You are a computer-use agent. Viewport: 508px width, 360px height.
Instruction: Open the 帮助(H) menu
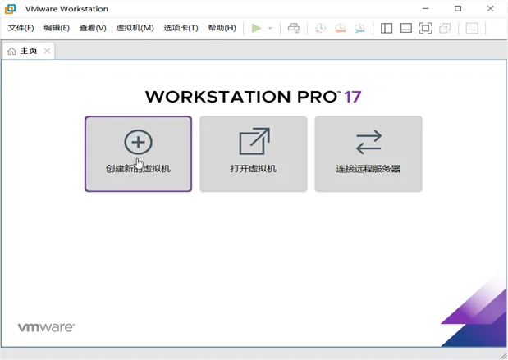222,28
